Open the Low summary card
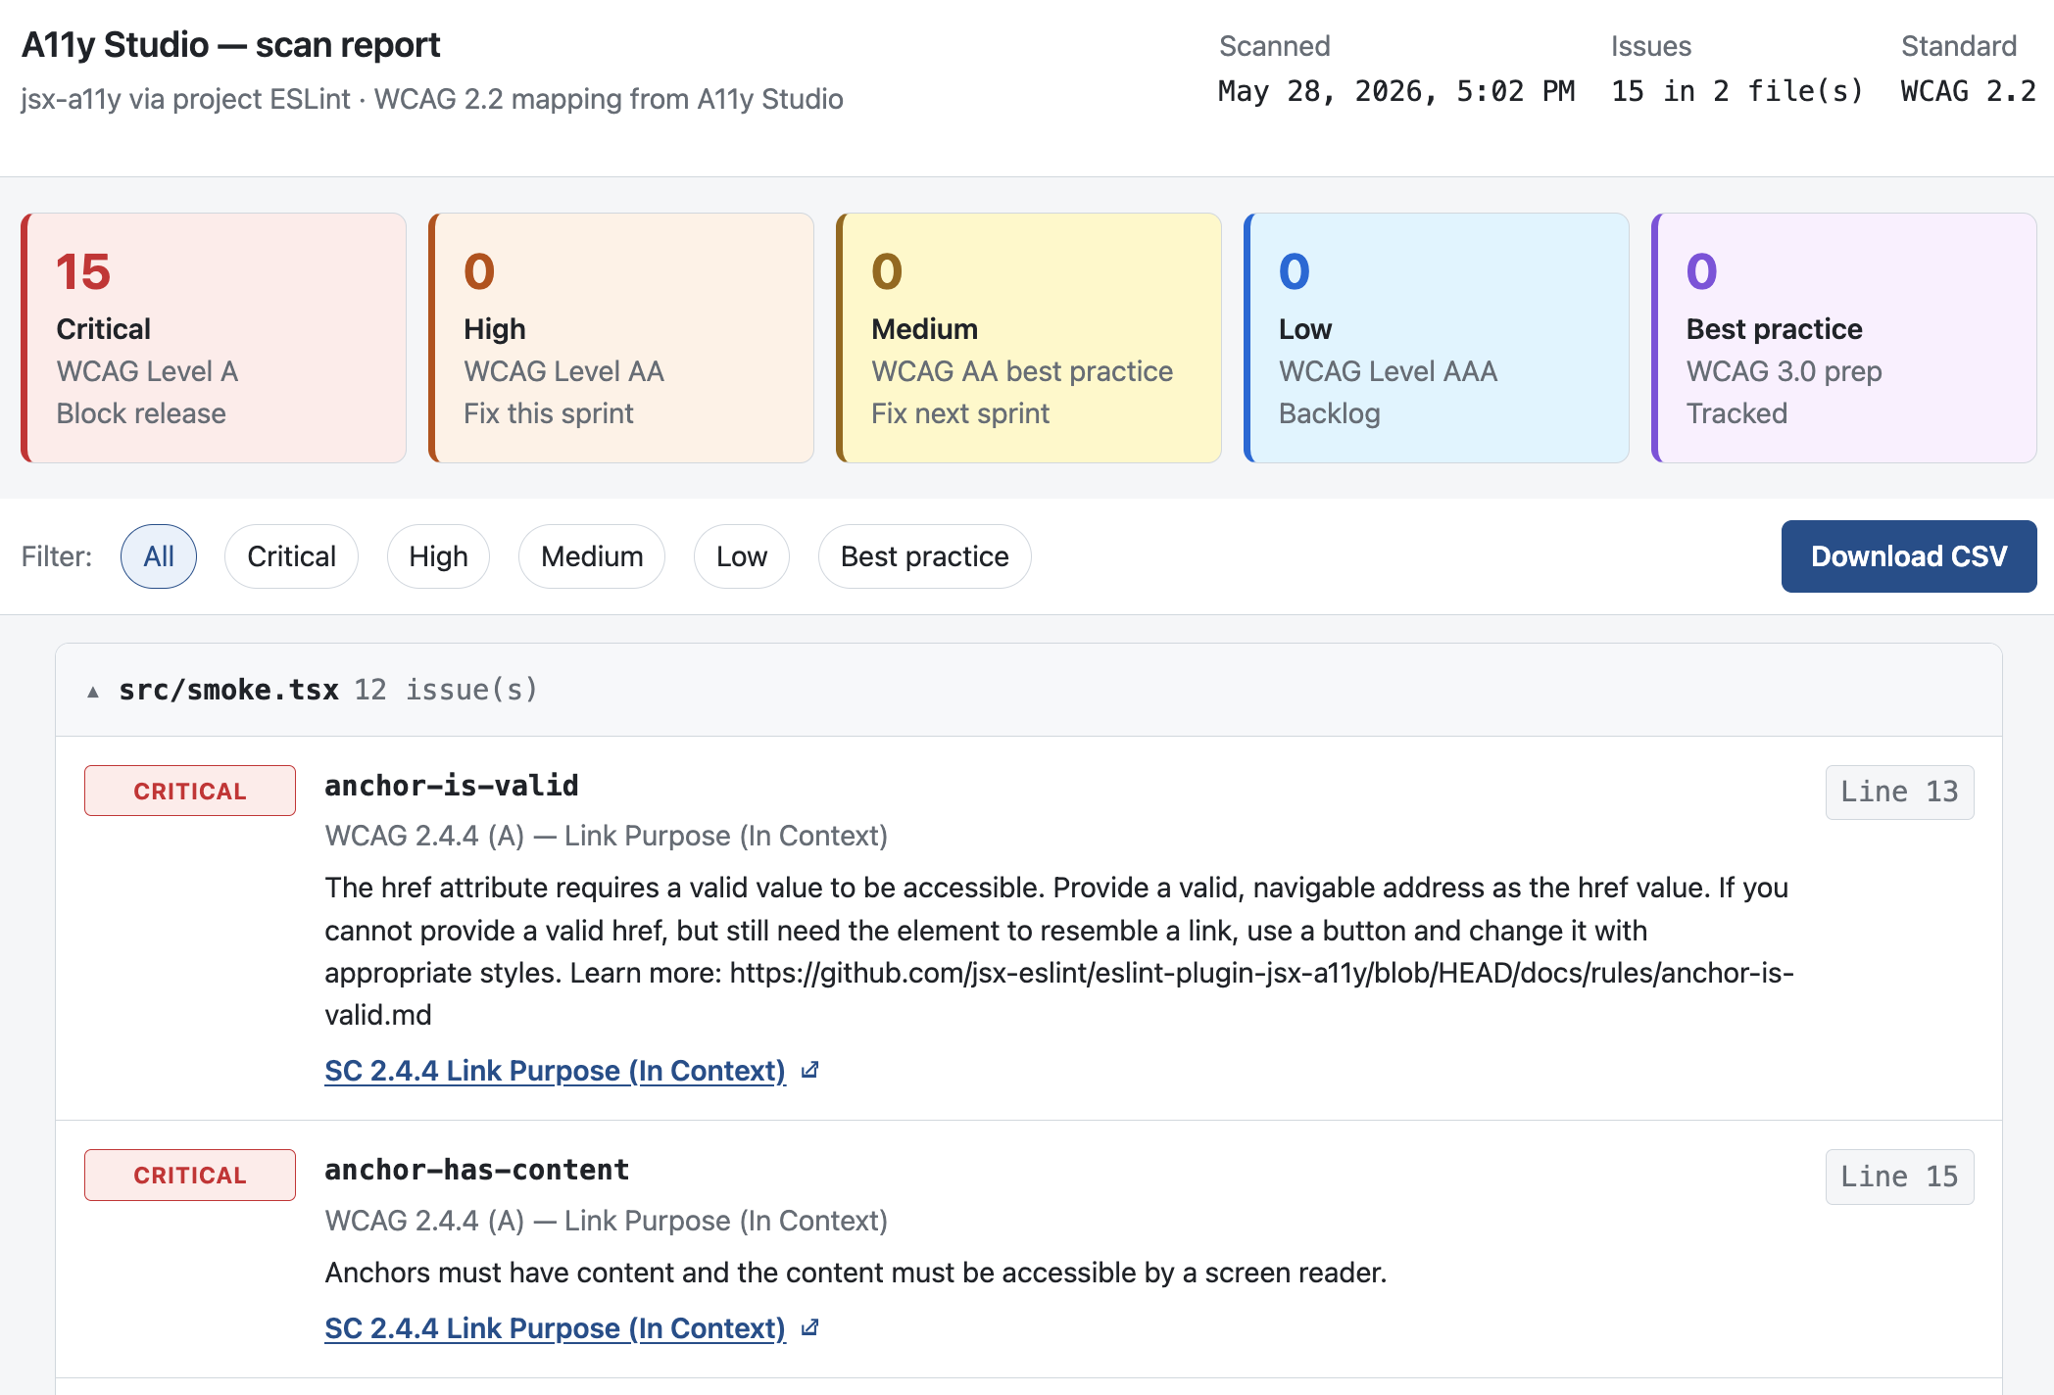 coord(1437,338)
